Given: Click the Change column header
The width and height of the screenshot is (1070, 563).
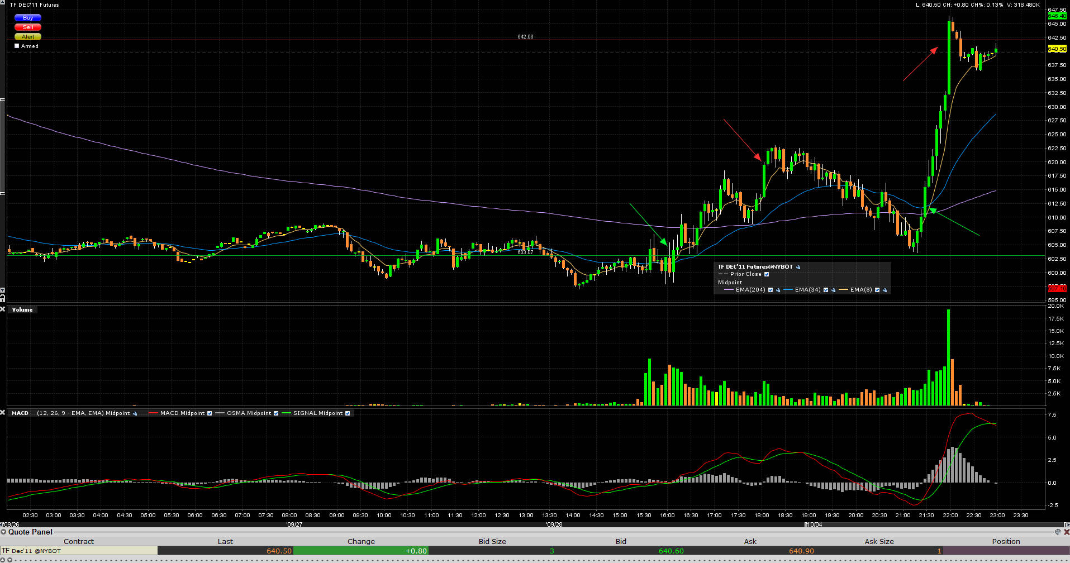Looking at the screenshot, I should (361, 541).
